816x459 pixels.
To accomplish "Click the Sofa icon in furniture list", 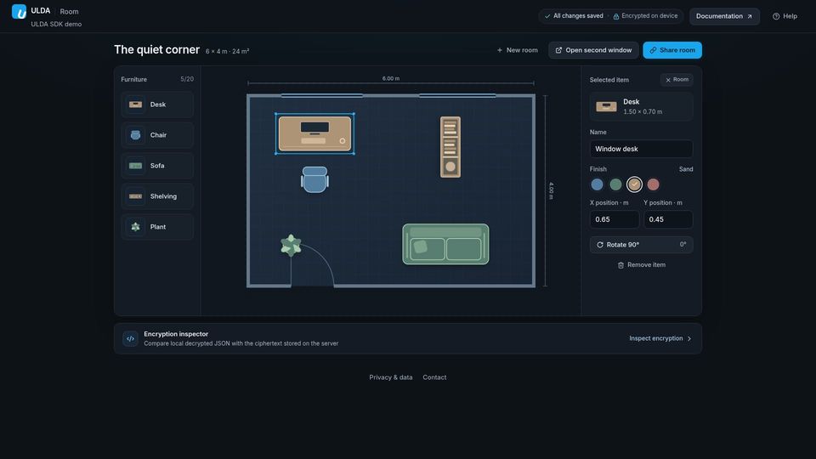I will click(135, 166).
